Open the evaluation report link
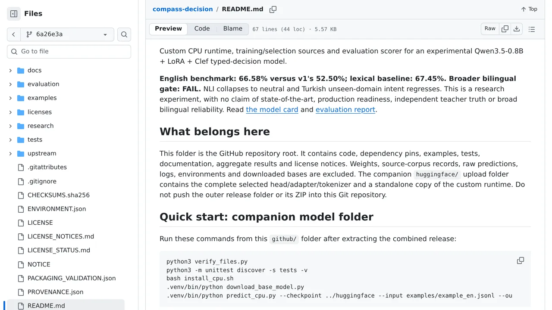Viewport: 552px width, 310px height. [x=345, y=109]
